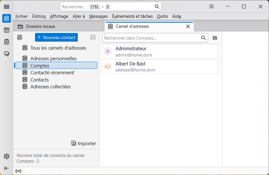Click the admin@home.dom email text
This screenshot has width=269, height=175.
pyautogui.click(x=133, y=55)
